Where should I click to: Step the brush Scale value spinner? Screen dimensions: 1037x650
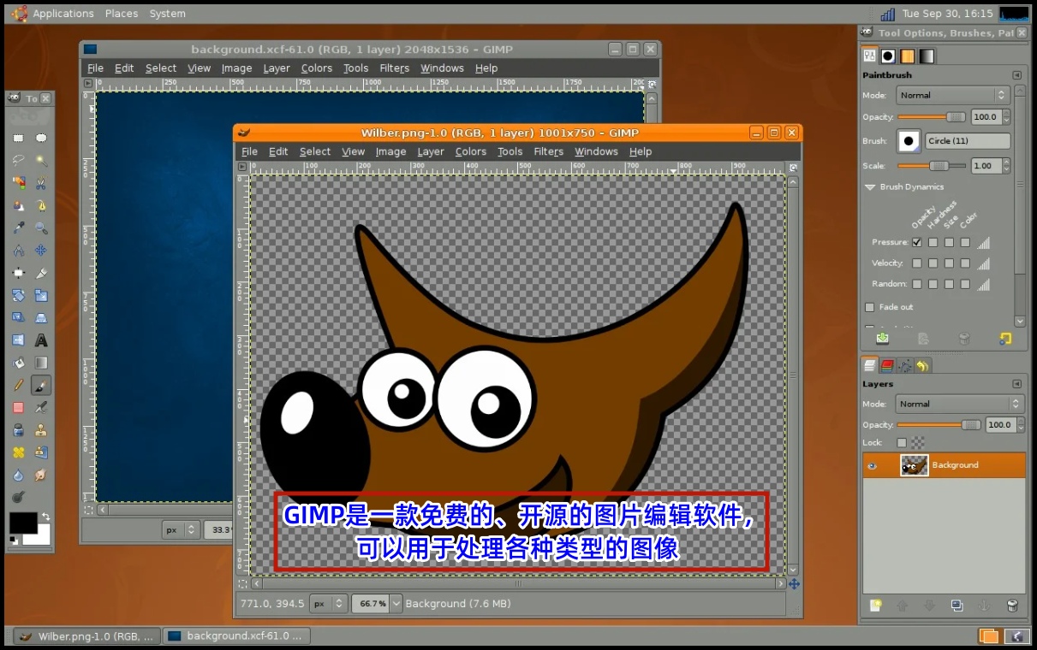point(1006,166)
